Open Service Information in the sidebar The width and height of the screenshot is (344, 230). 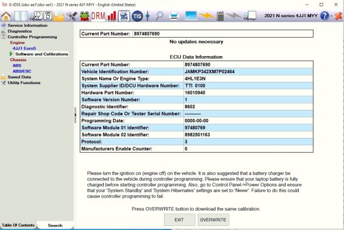[x=28, y=25]
